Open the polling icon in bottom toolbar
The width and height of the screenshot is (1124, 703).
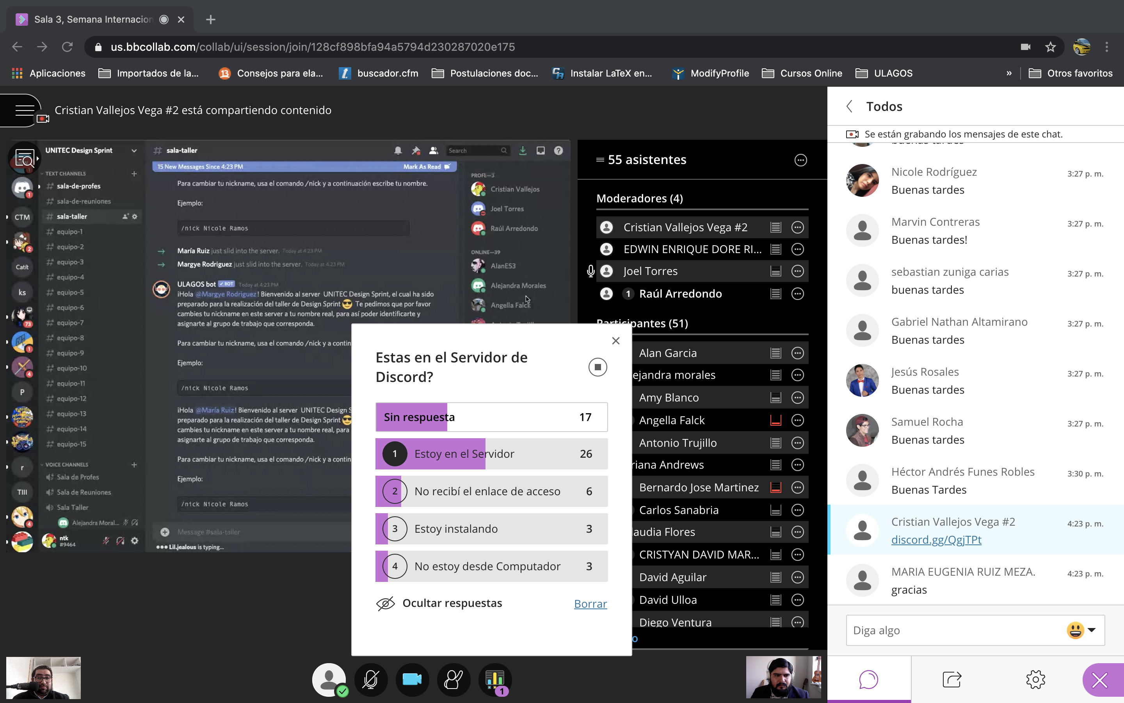pyautogui.click(x=495, y=680)
